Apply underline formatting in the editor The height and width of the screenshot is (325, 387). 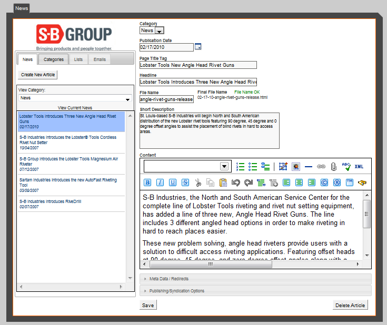(x=173, y=182)
